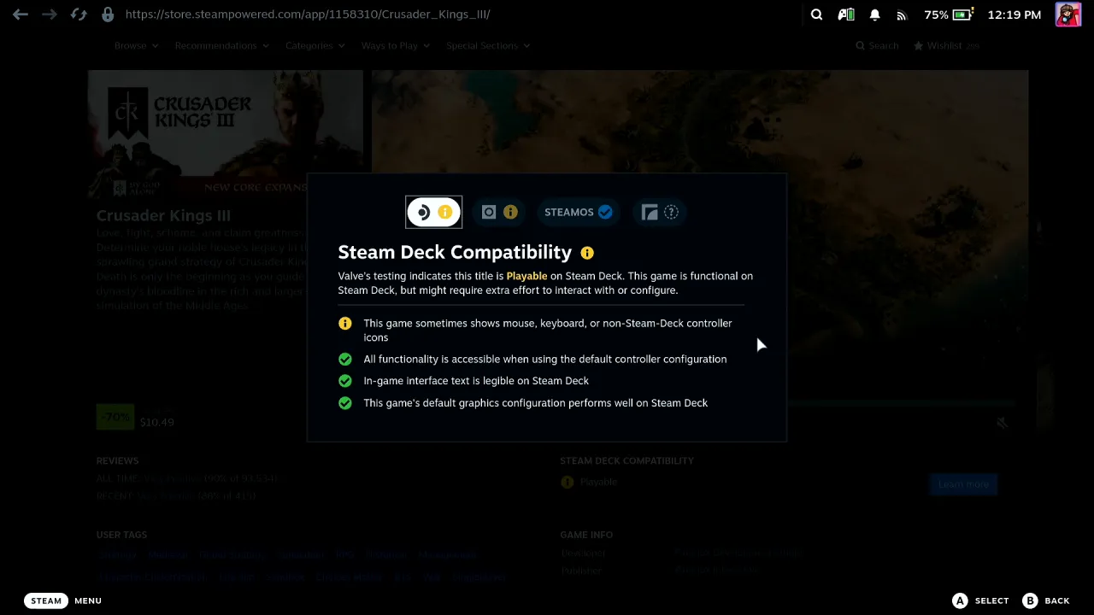Click the 'Steam Deck Compatibility' dialog heading
1094x615 pixels.
tap(455, 252)
